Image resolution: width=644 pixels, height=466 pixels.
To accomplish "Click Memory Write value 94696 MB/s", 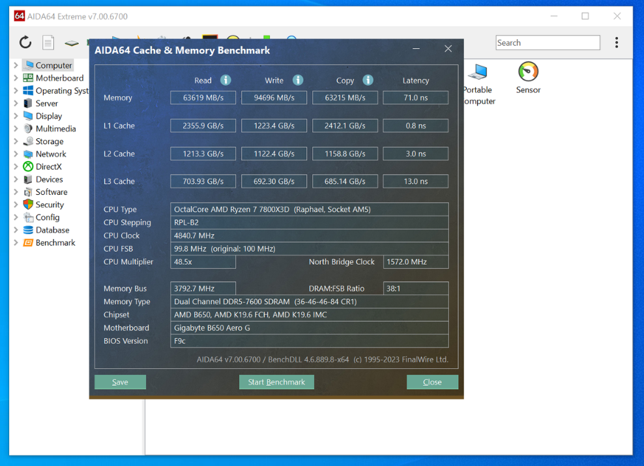I will coord(274,98).
